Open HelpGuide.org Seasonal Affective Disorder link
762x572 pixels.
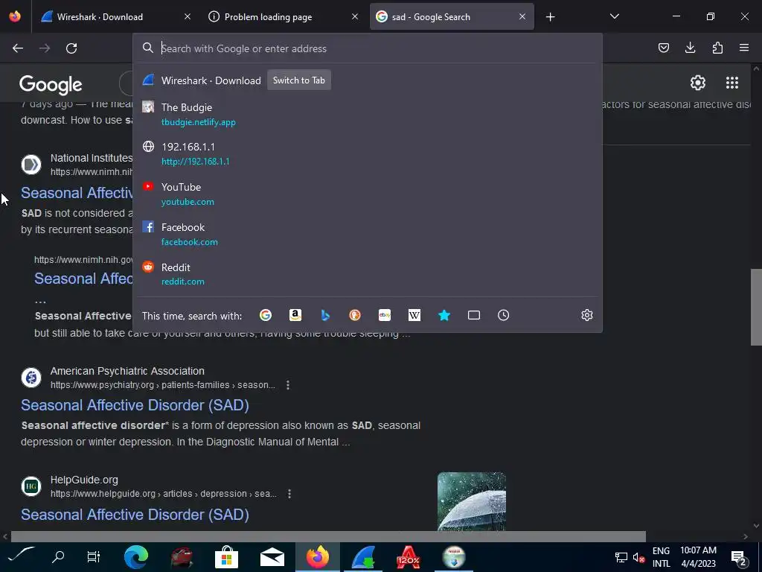coord(135,515)
